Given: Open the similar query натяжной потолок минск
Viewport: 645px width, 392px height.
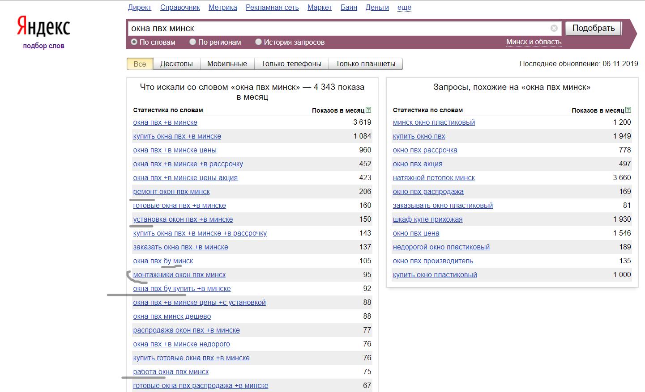Looking at the screenshot, I should coord(434,178).
